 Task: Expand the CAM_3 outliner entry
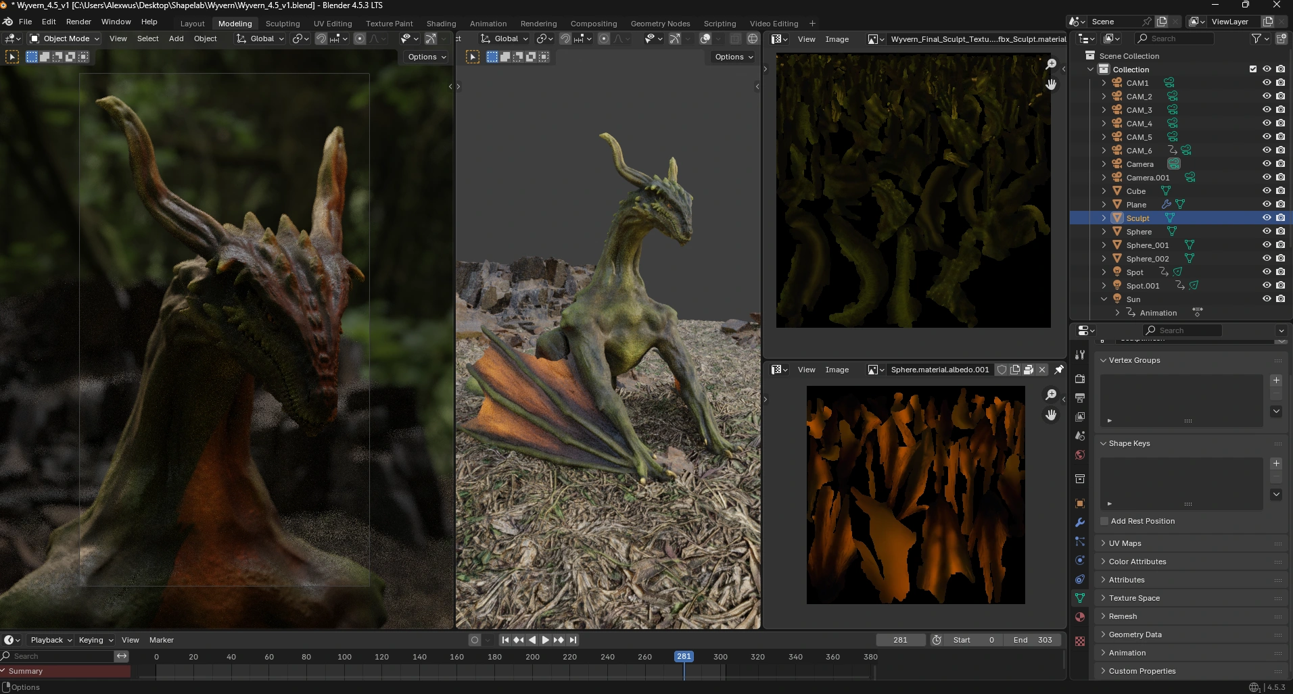tap(1105, 109)
